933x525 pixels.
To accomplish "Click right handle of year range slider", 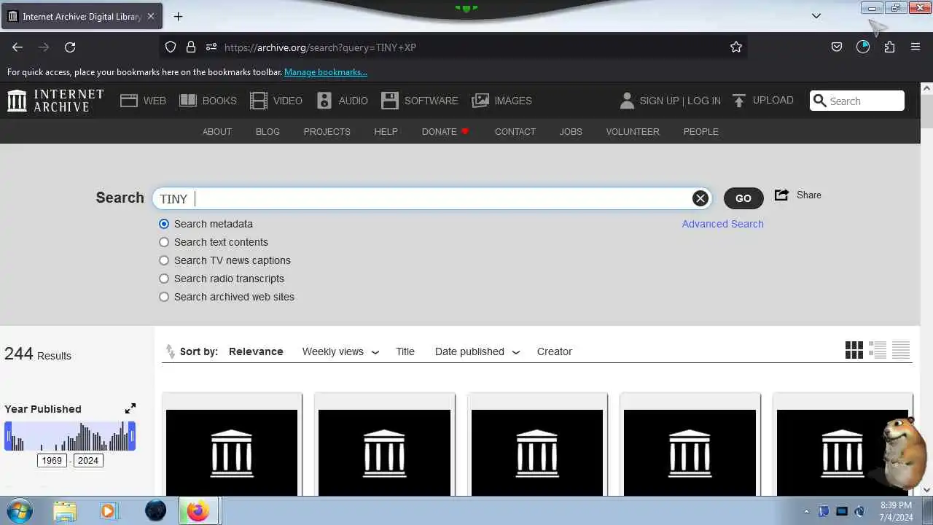I will [133, 436].
